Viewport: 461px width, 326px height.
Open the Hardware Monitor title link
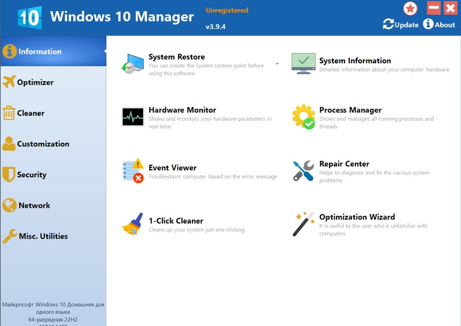182,110
